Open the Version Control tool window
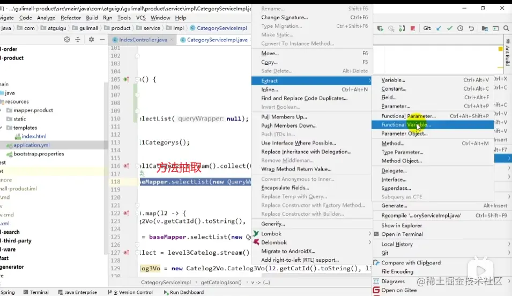512x296 pixels. (130, 292)
